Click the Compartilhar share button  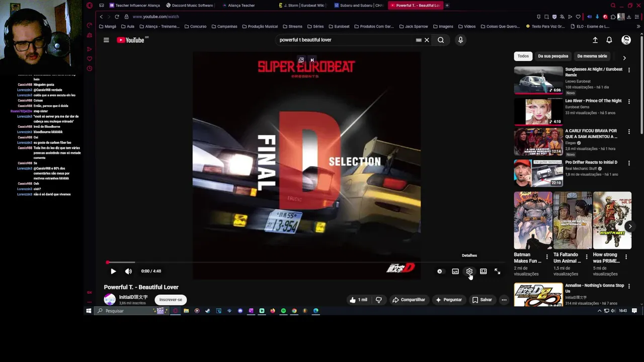pos(409,300)
